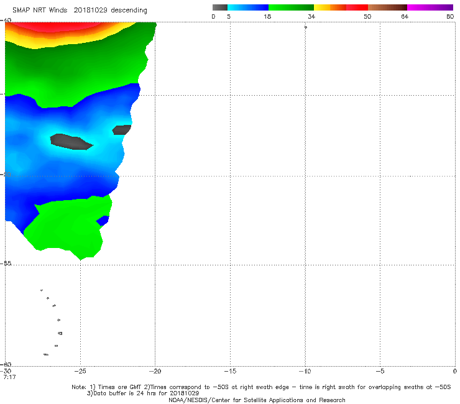Click the magenta-purple segment of the color bar
This screenshot has height=404, width=460.
430,7
